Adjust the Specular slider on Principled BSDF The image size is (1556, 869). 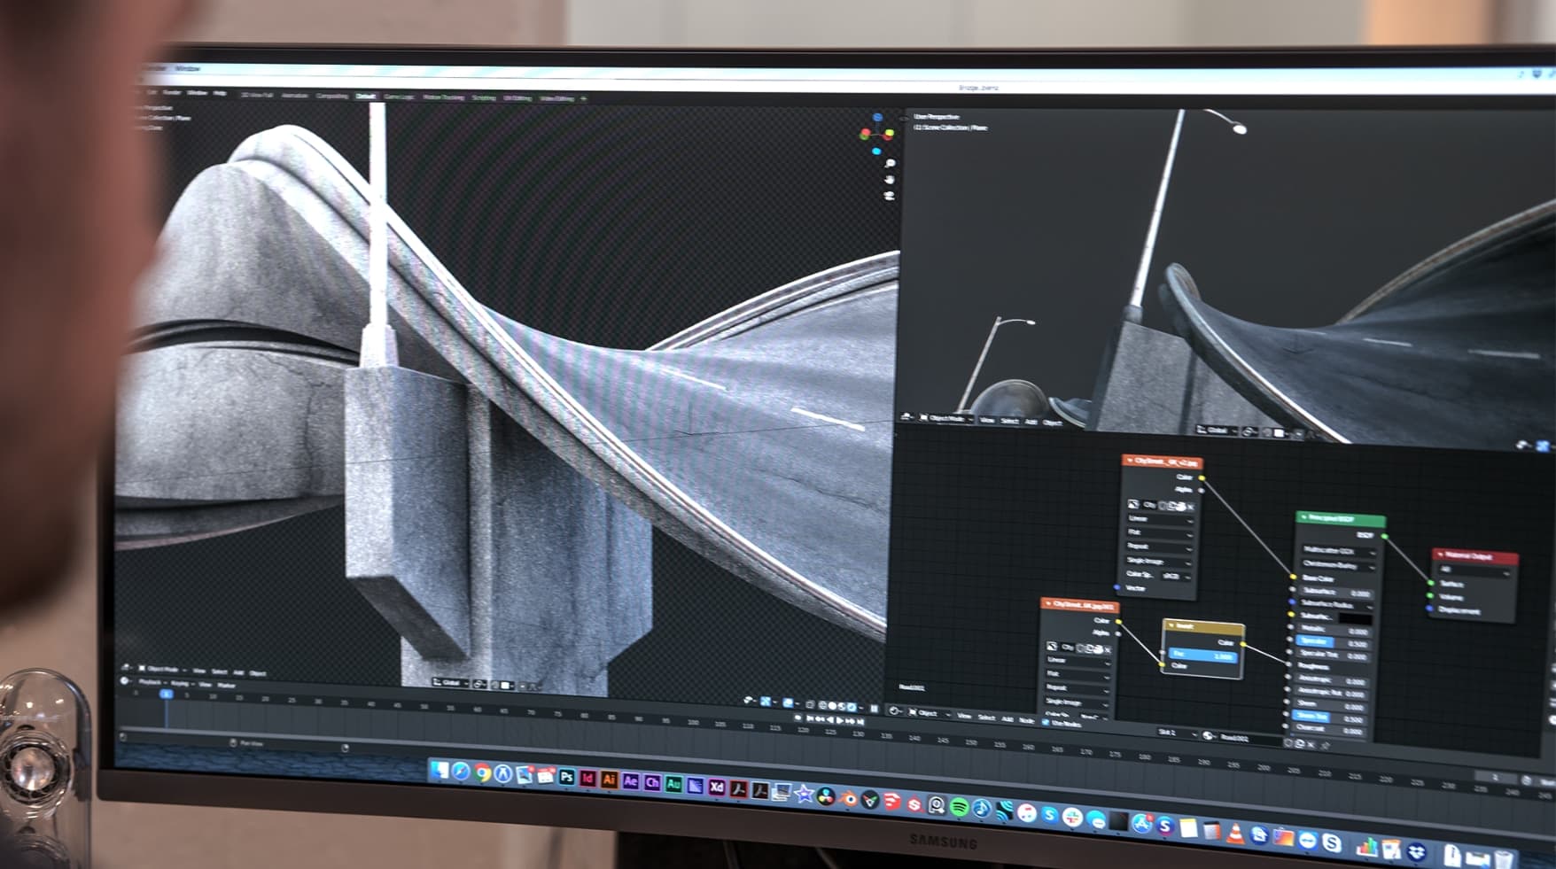coord(1333,641)
